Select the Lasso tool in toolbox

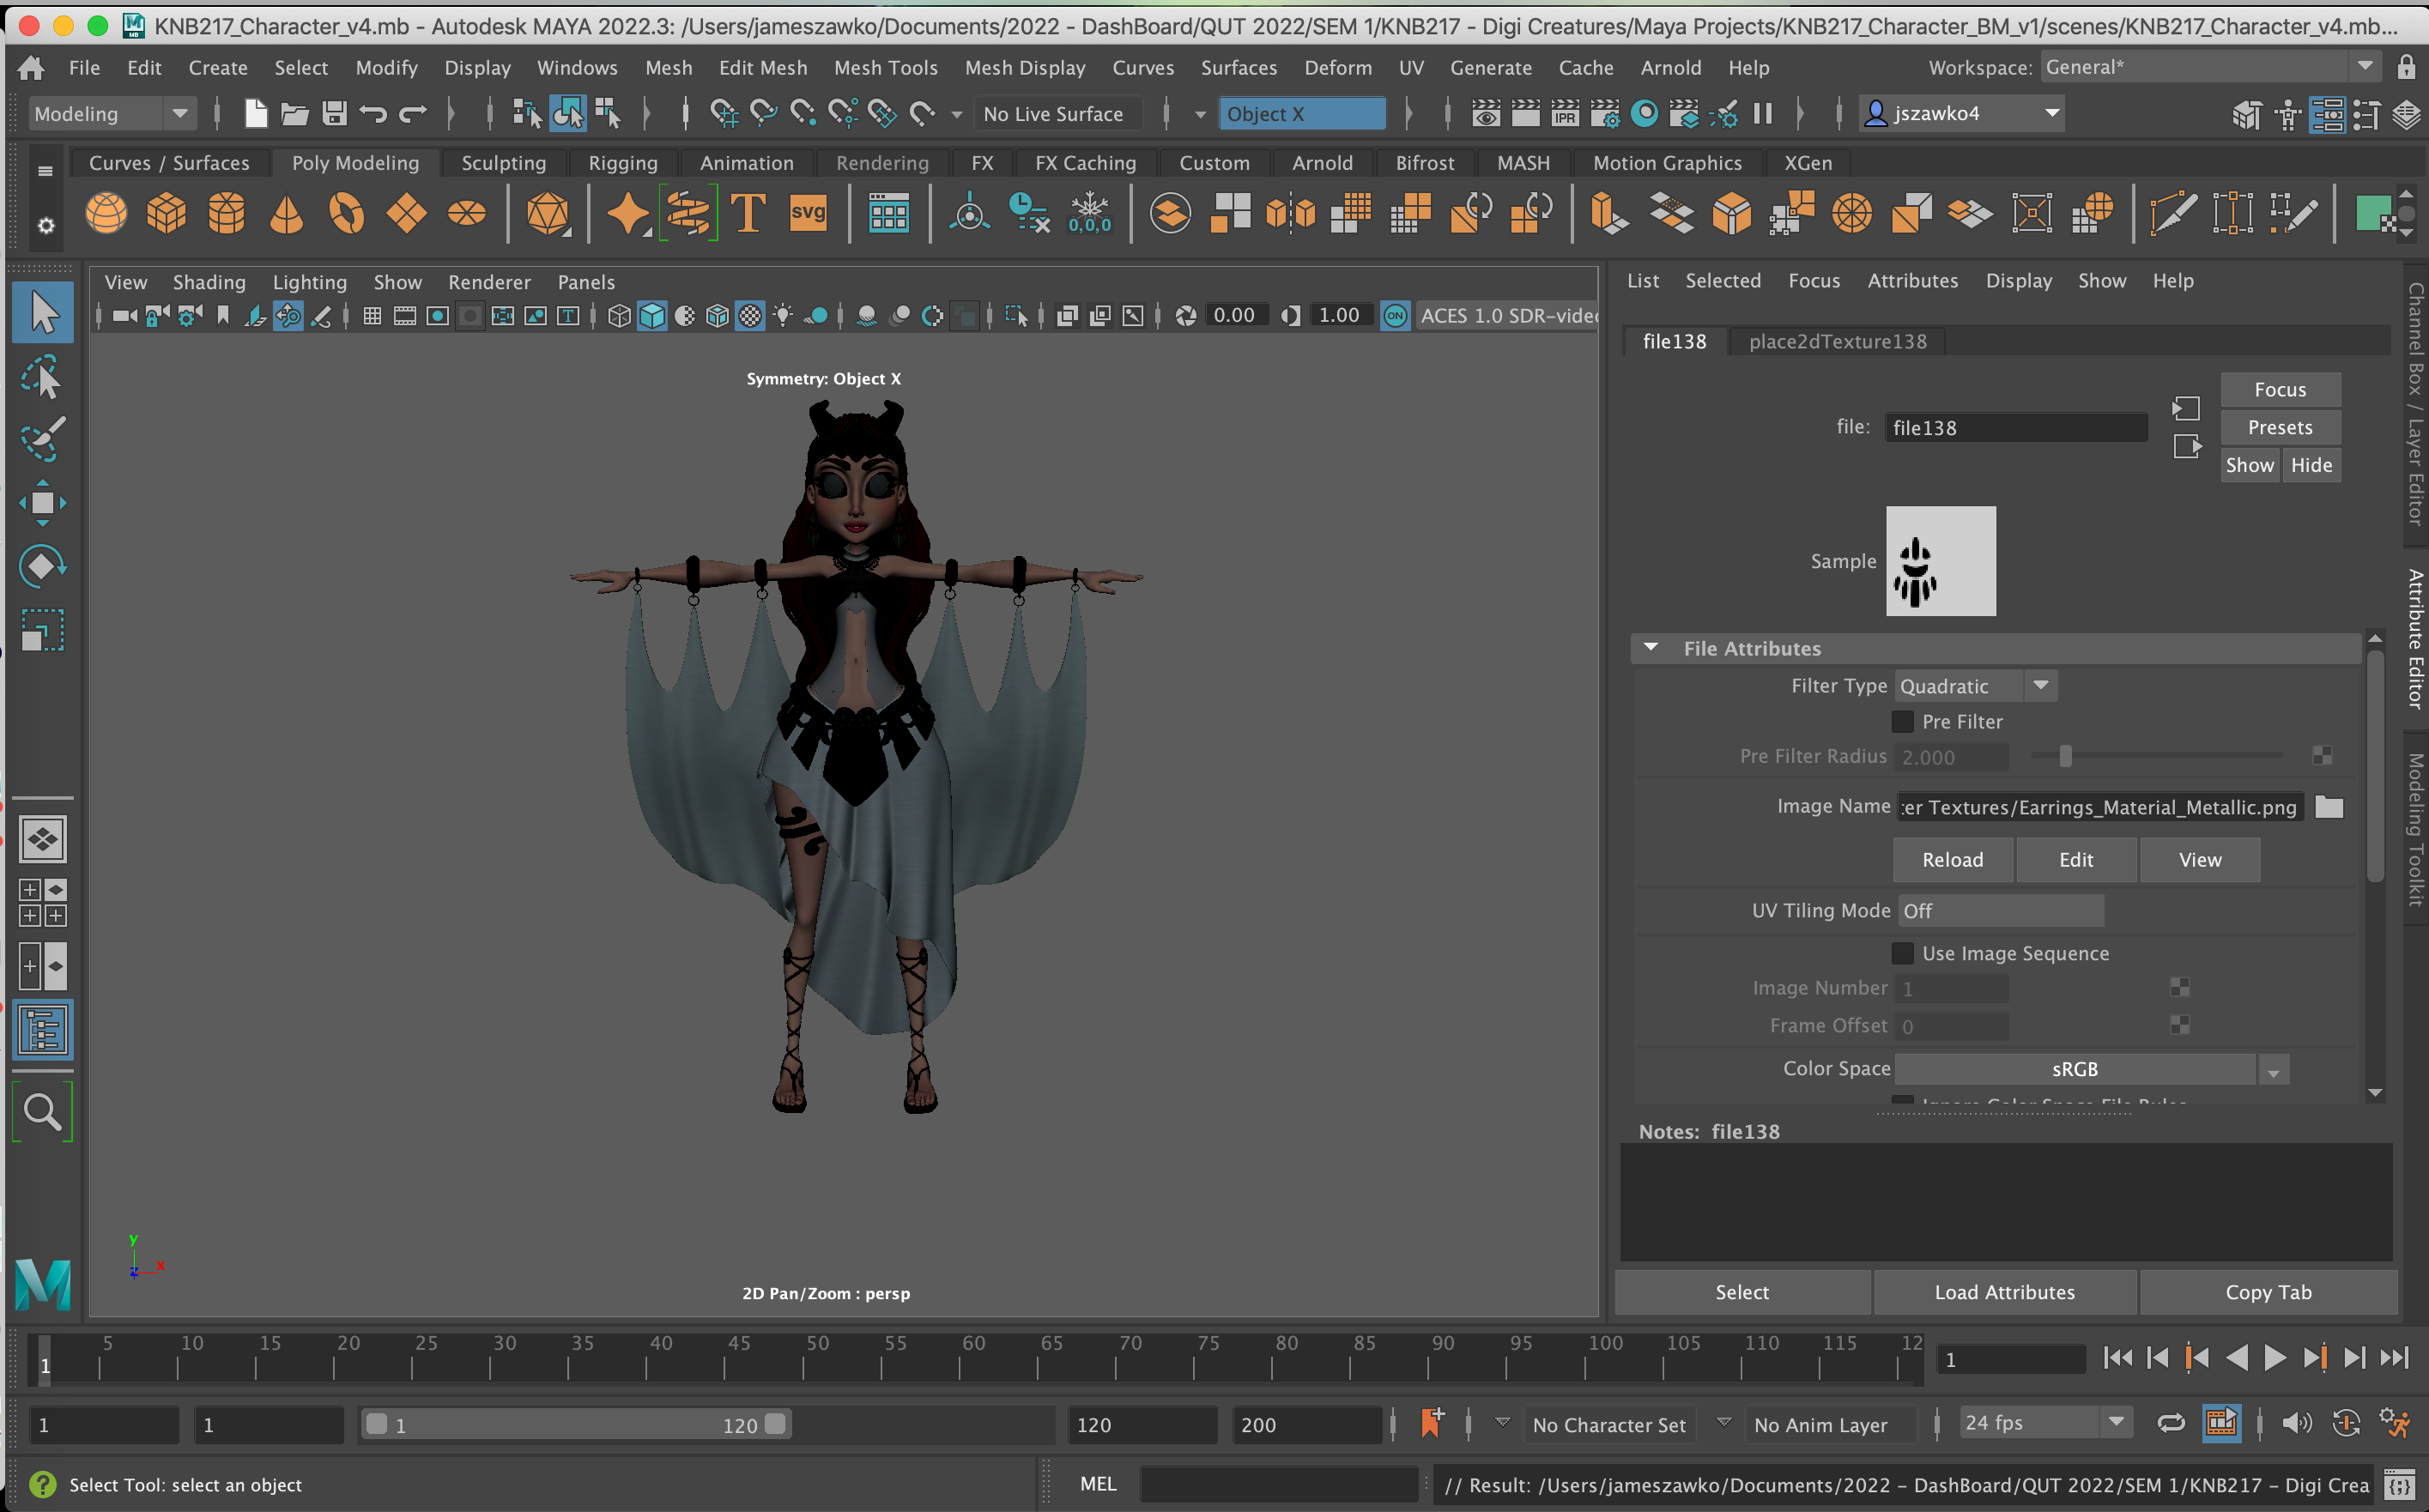pos(42,378)
